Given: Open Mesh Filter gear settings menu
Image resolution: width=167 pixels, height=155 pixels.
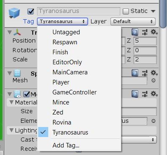Looking at the screenshot, I should click(154, 73).
